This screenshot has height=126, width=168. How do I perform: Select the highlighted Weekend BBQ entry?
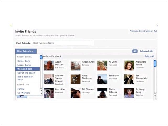pyautogui.click(x=28, y=69)
